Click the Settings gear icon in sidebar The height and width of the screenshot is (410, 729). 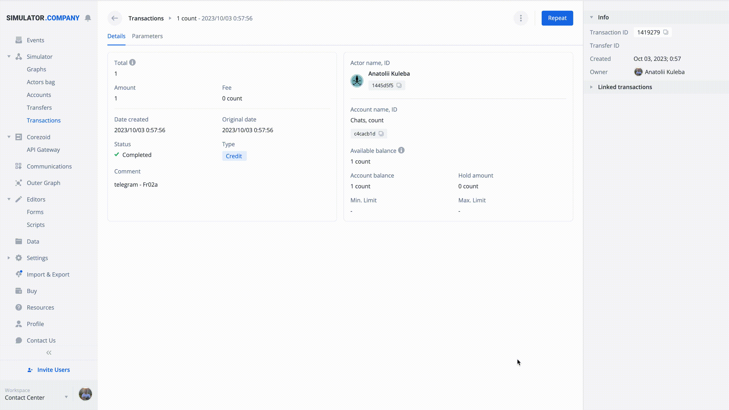[x=19, y=258]
